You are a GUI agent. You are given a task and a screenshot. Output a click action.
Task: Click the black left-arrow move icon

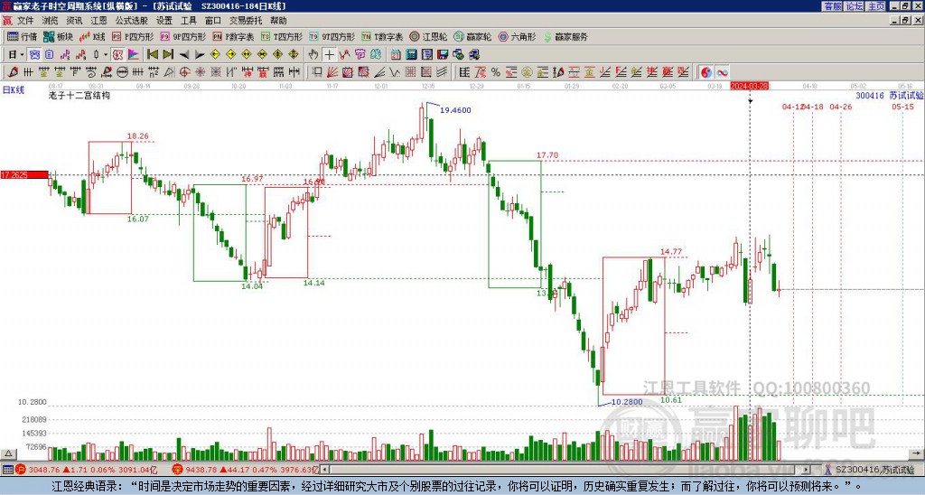183,55
